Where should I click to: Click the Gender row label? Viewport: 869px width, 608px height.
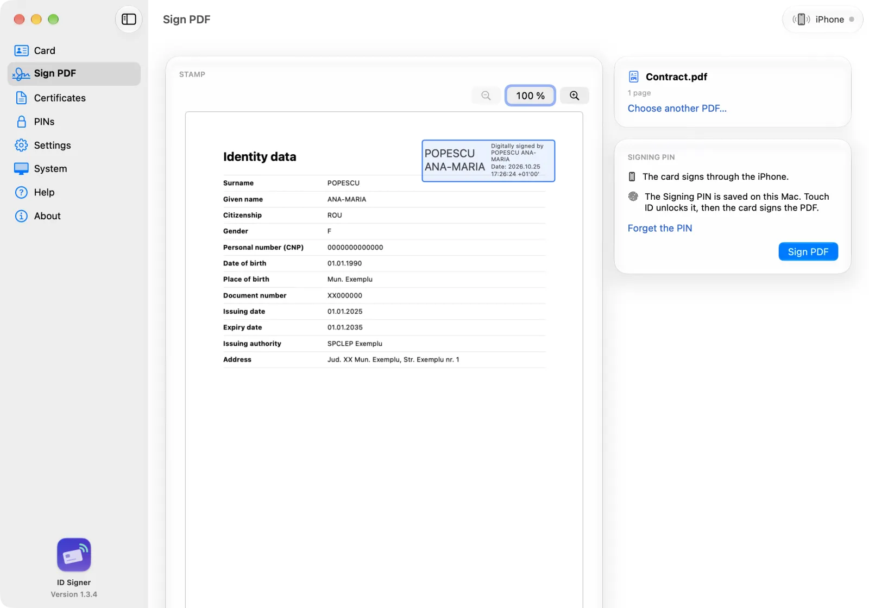pos(236,231)
